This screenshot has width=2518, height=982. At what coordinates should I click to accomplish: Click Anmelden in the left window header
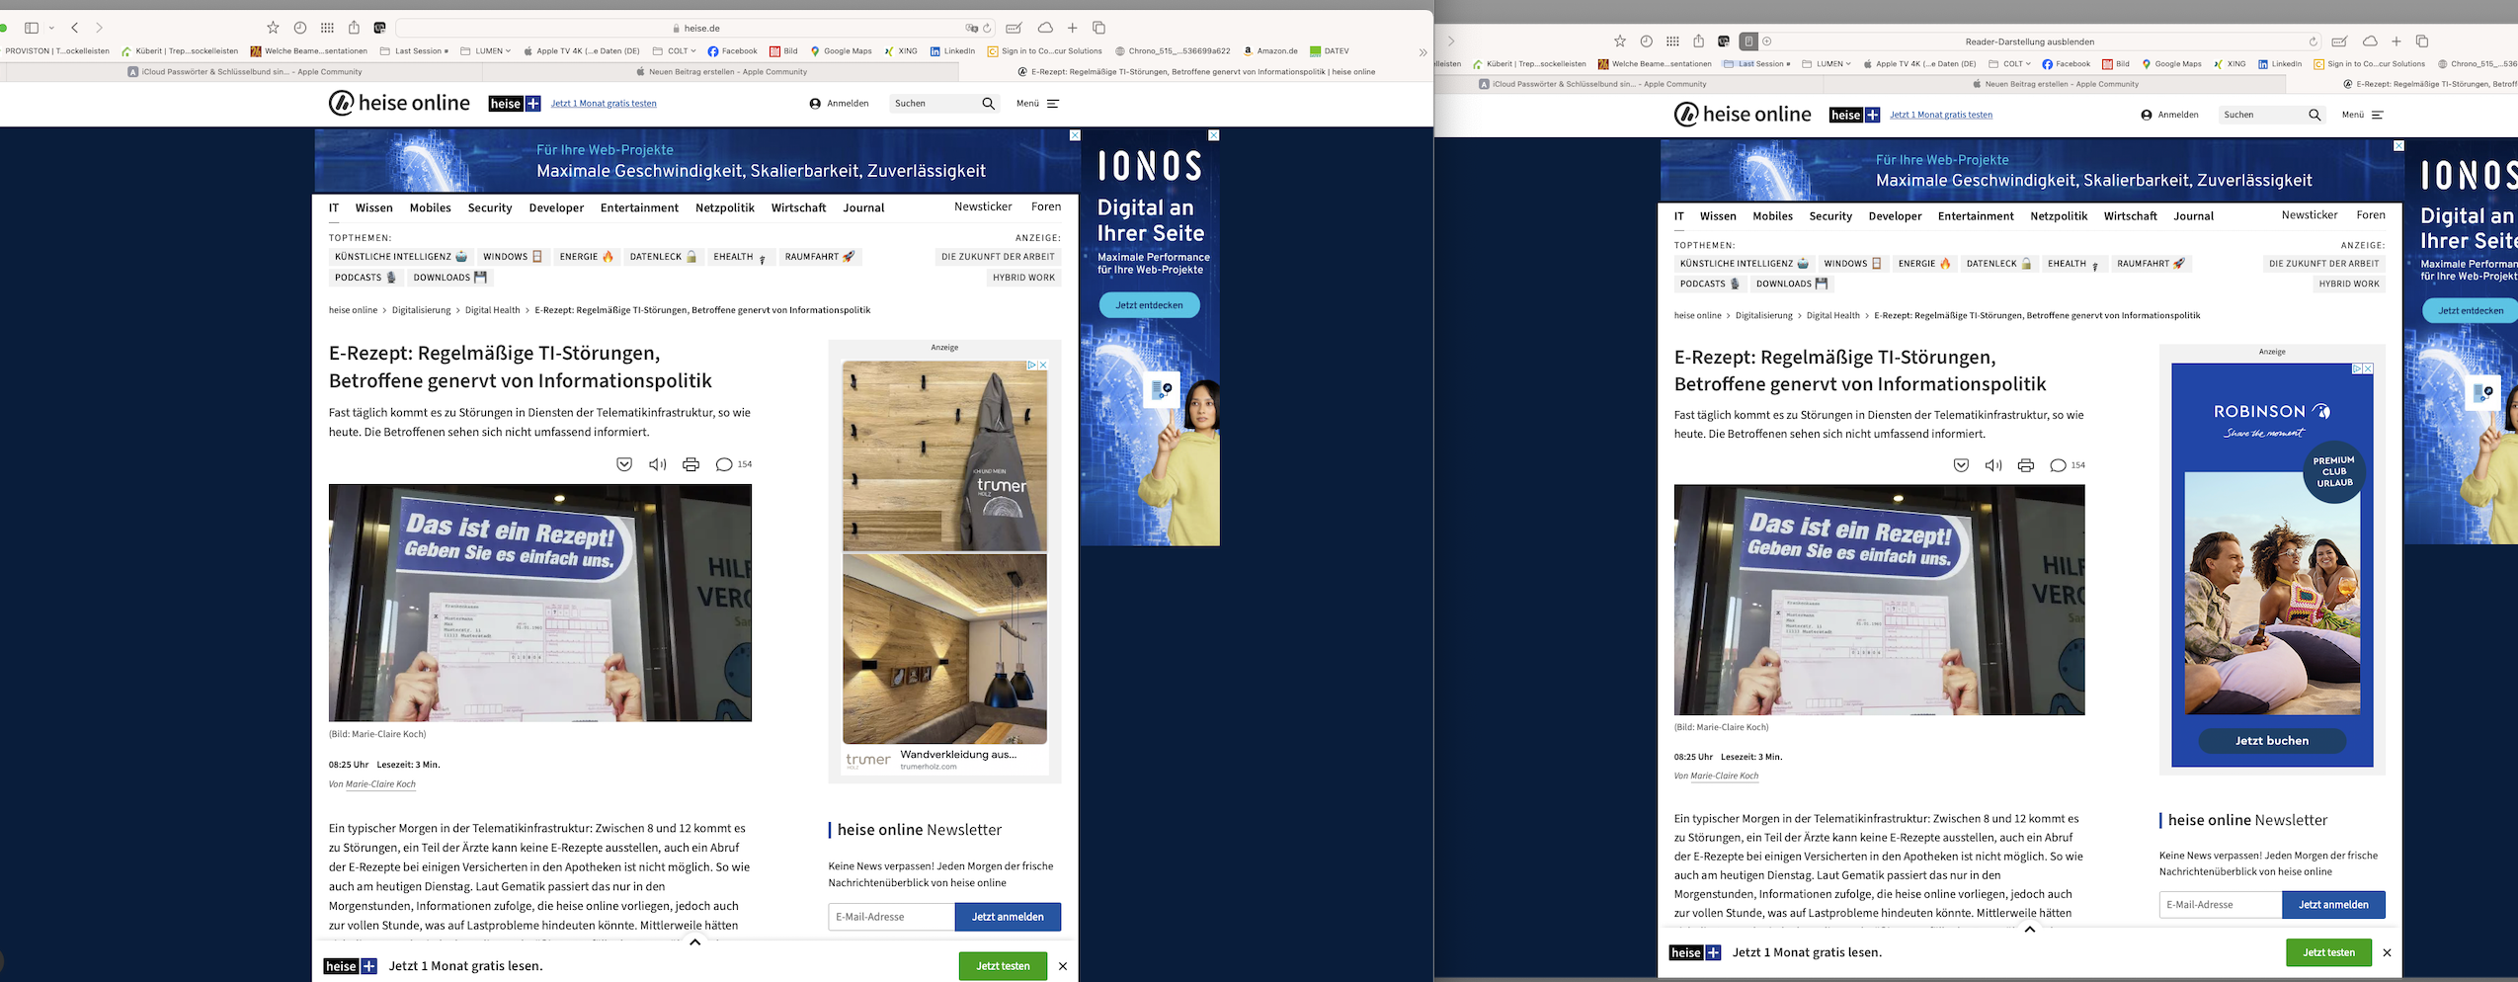pyautogui.click(x=839, y=104)
